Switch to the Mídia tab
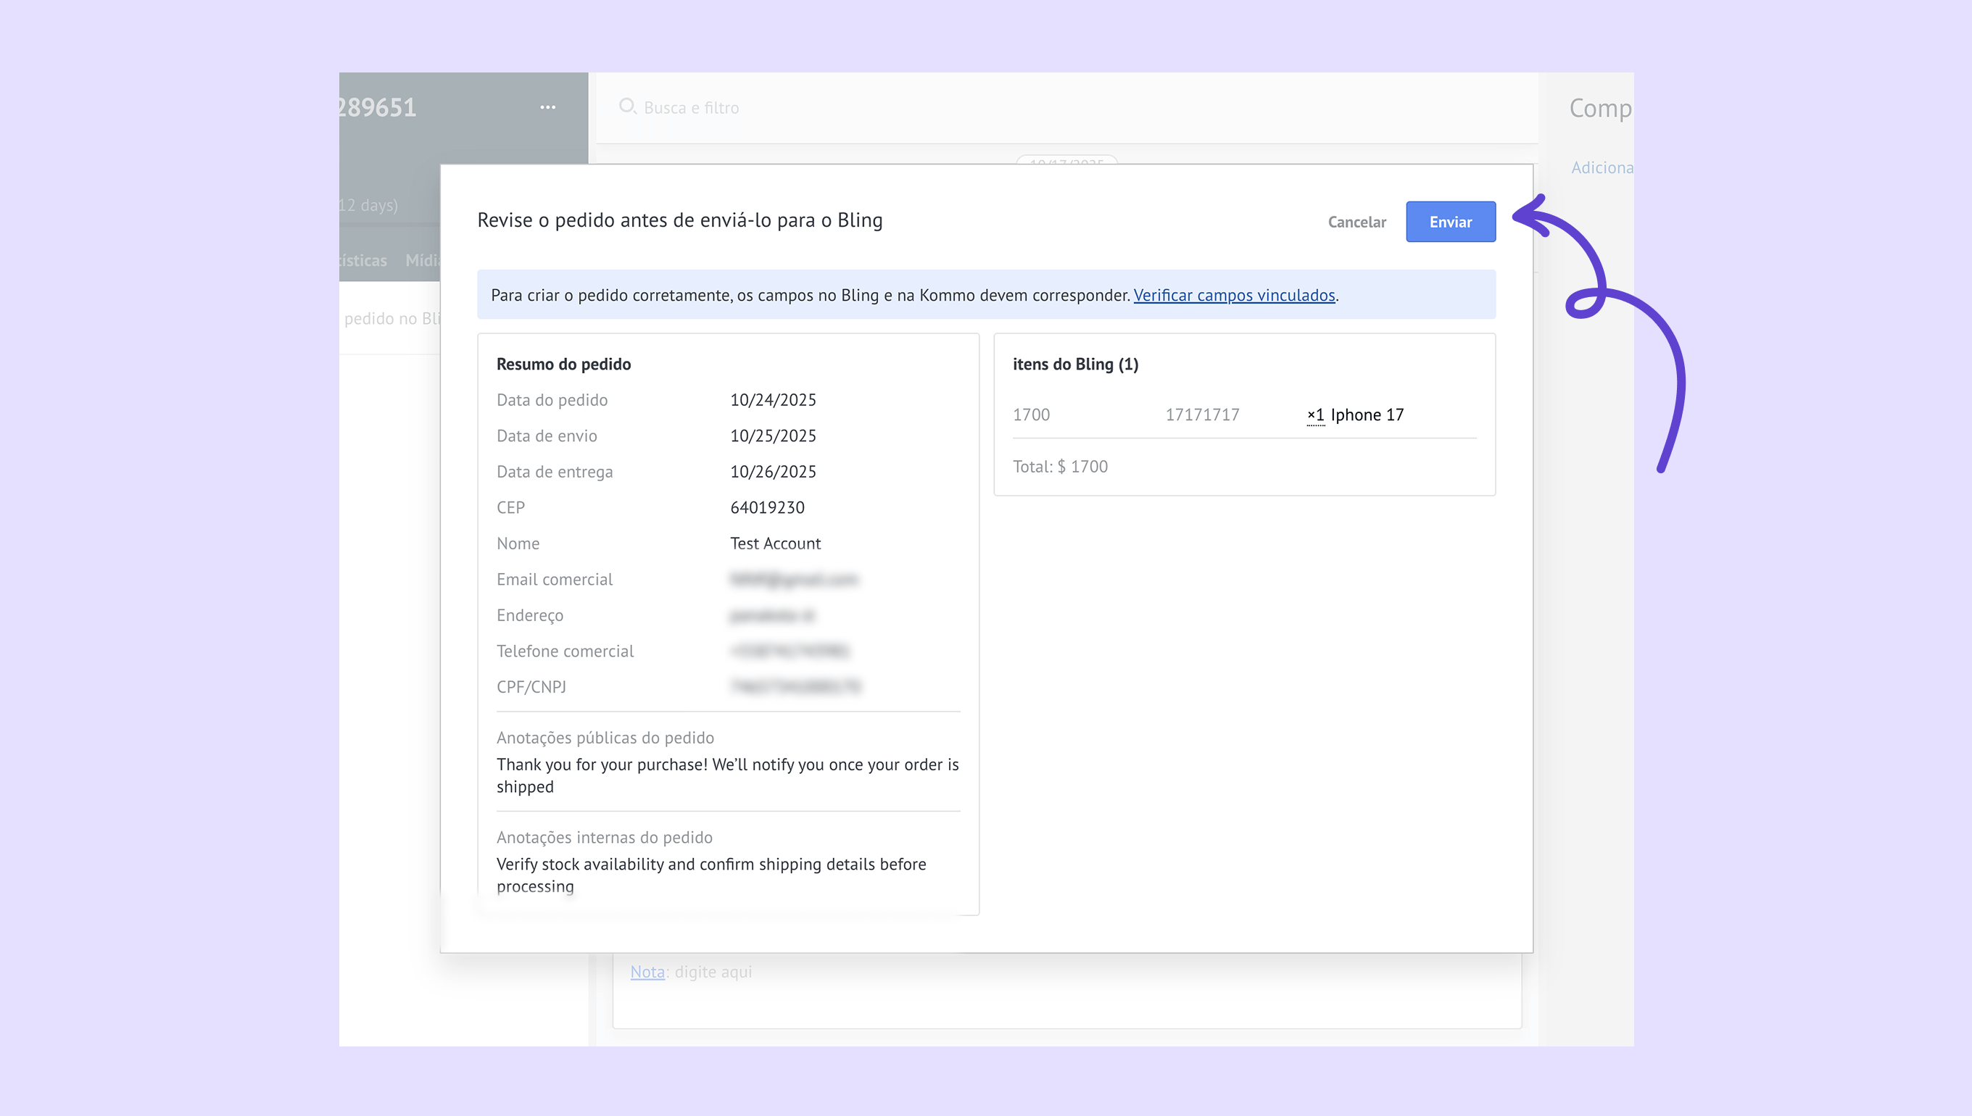The height and width of the screenshot is (1116, 1972). pyautogui.click(x=422, y=261)
